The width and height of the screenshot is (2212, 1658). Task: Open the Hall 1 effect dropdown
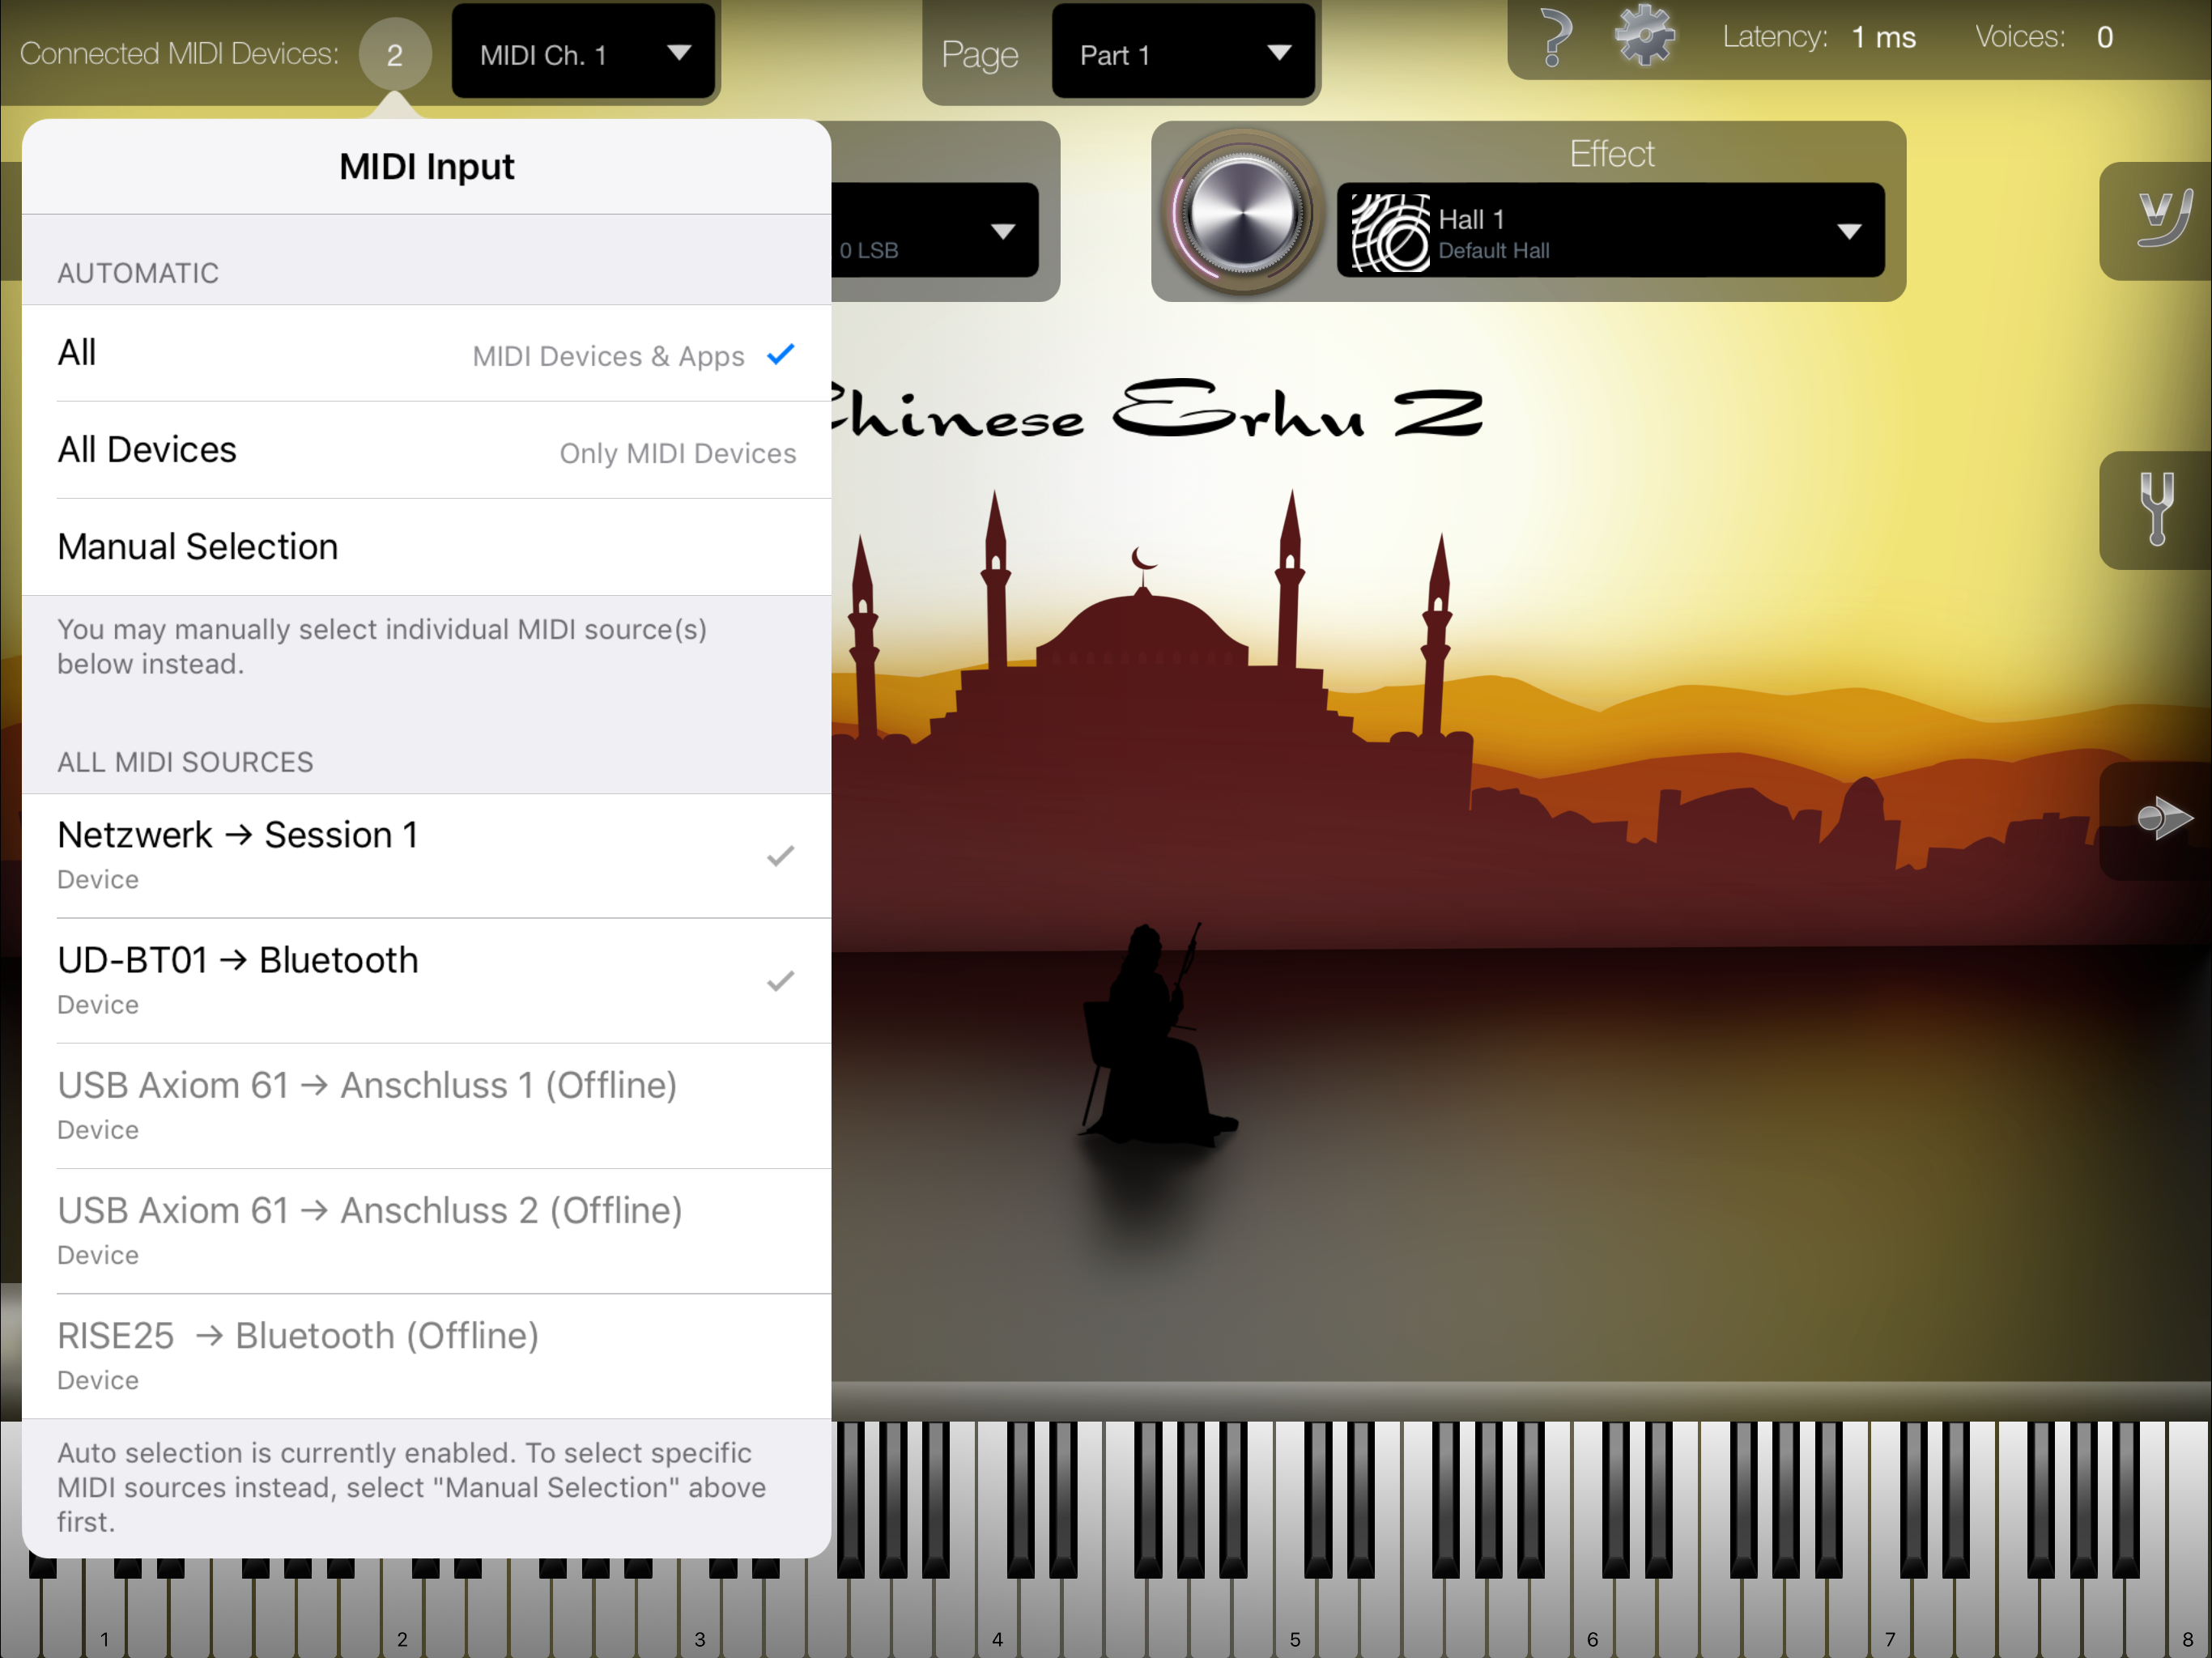tap(1846, 232)
